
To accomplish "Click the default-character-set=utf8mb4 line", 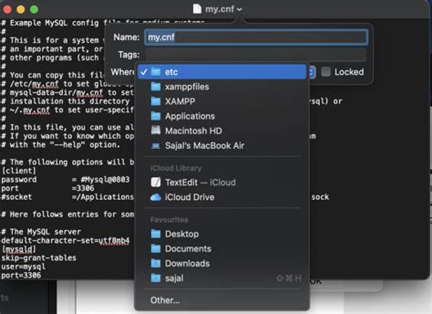I will pos(65,240).
